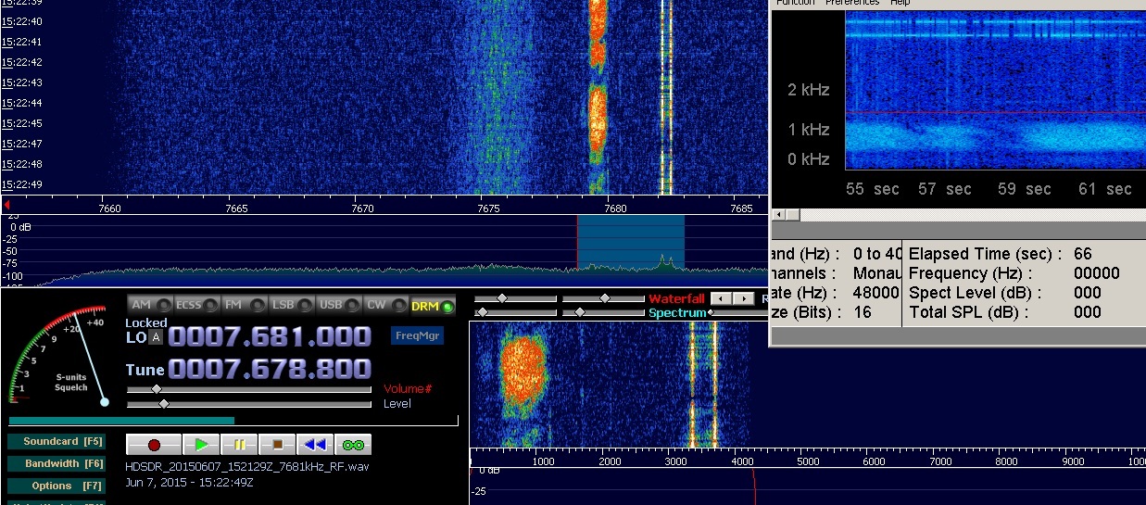Screen dimensions: 1146x505
Task: Enable CW mode
Action: click(387, 305)
